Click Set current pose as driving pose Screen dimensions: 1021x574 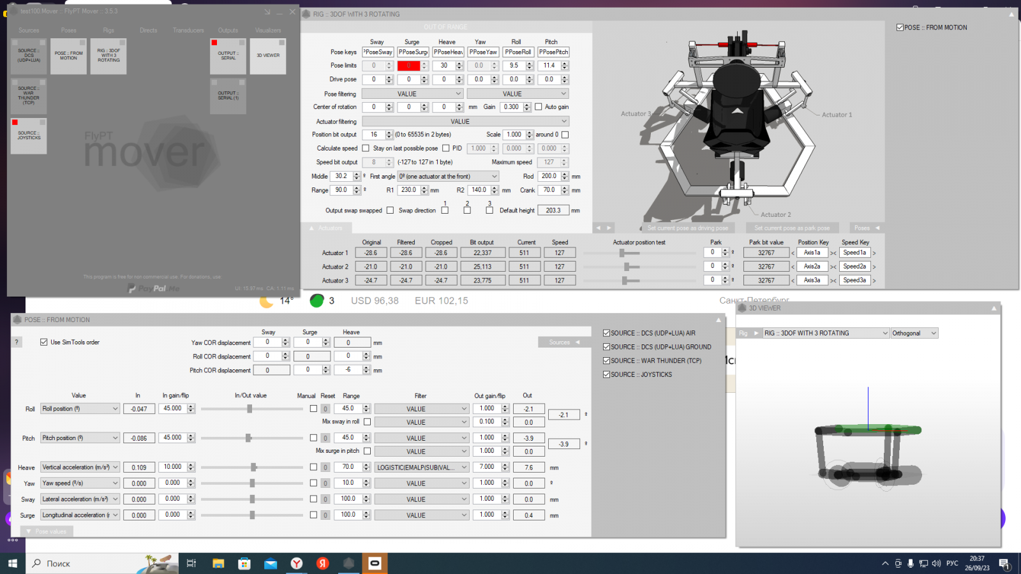(687, 228)
